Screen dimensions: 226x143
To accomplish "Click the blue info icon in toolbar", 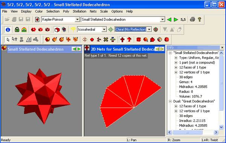I will pos(8,30).
